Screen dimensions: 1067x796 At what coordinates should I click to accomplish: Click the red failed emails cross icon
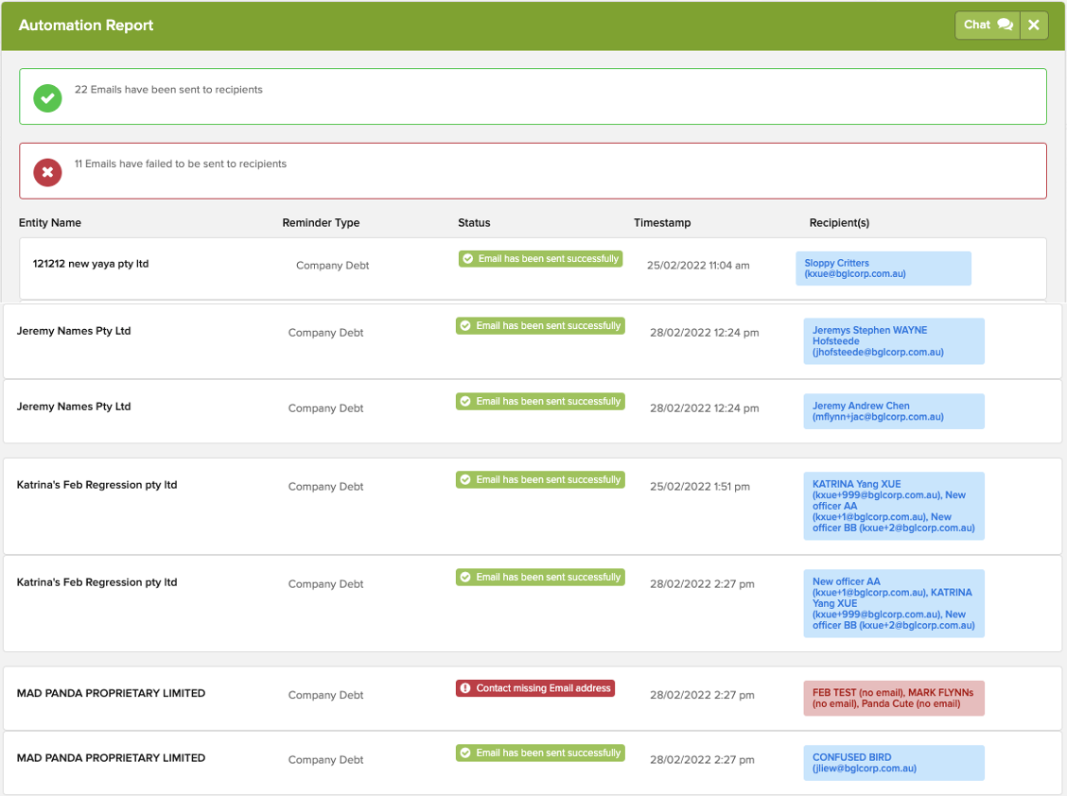tap(47, 171)
